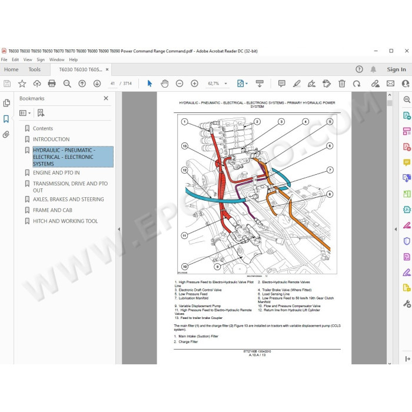Click the vertical scrollbar up arrow
This screenshot has width=412, height=412.
point(390,95)
